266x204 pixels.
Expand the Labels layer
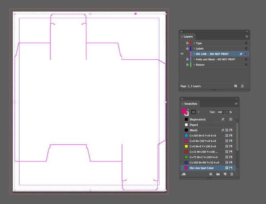coord(194,49)
